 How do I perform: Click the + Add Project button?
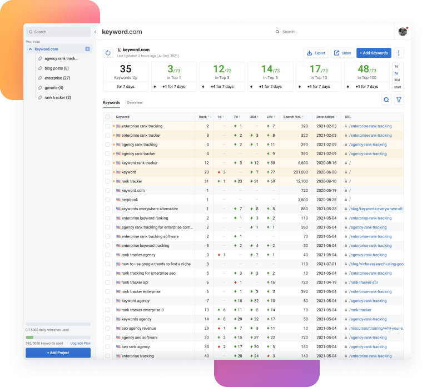point(58,353)
